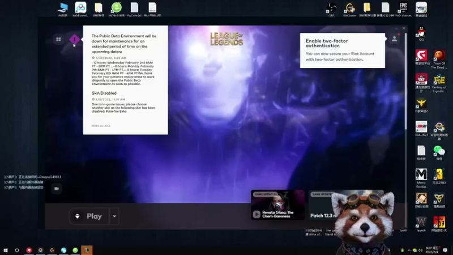This screenshot has height=255, width=453.
Task: Click the Public Beta Environment maintenance notice
Action: tap(124, 44)
